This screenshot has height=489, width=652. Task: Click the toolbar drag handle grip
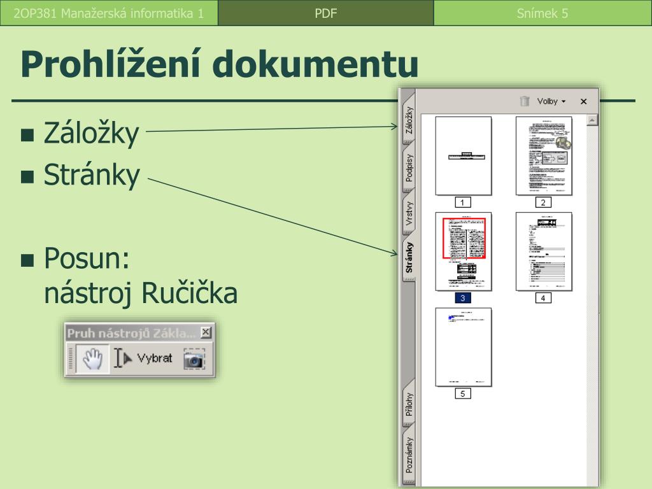71,358
